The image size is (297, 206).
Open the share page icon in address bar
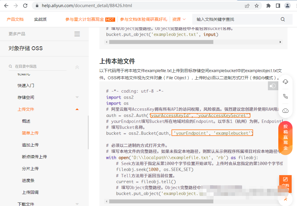[x=247, y=6]
